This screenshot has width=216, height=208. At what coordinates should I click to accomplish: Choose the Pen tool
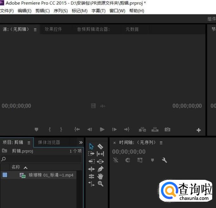(100, 169)
